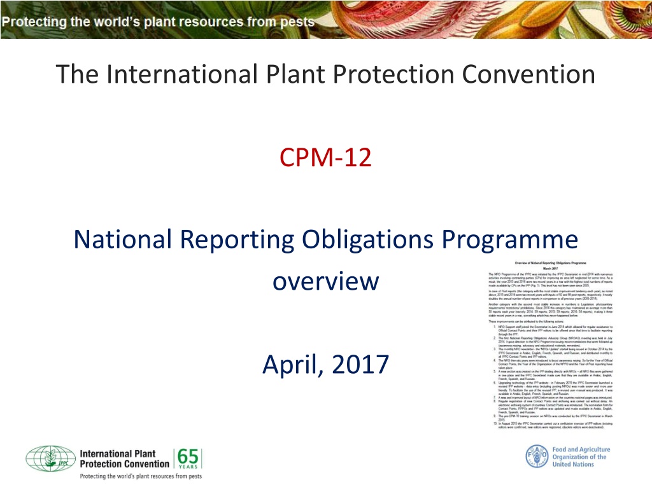
Task: Click the IPPC globe logo
Action: click(51, 458)
